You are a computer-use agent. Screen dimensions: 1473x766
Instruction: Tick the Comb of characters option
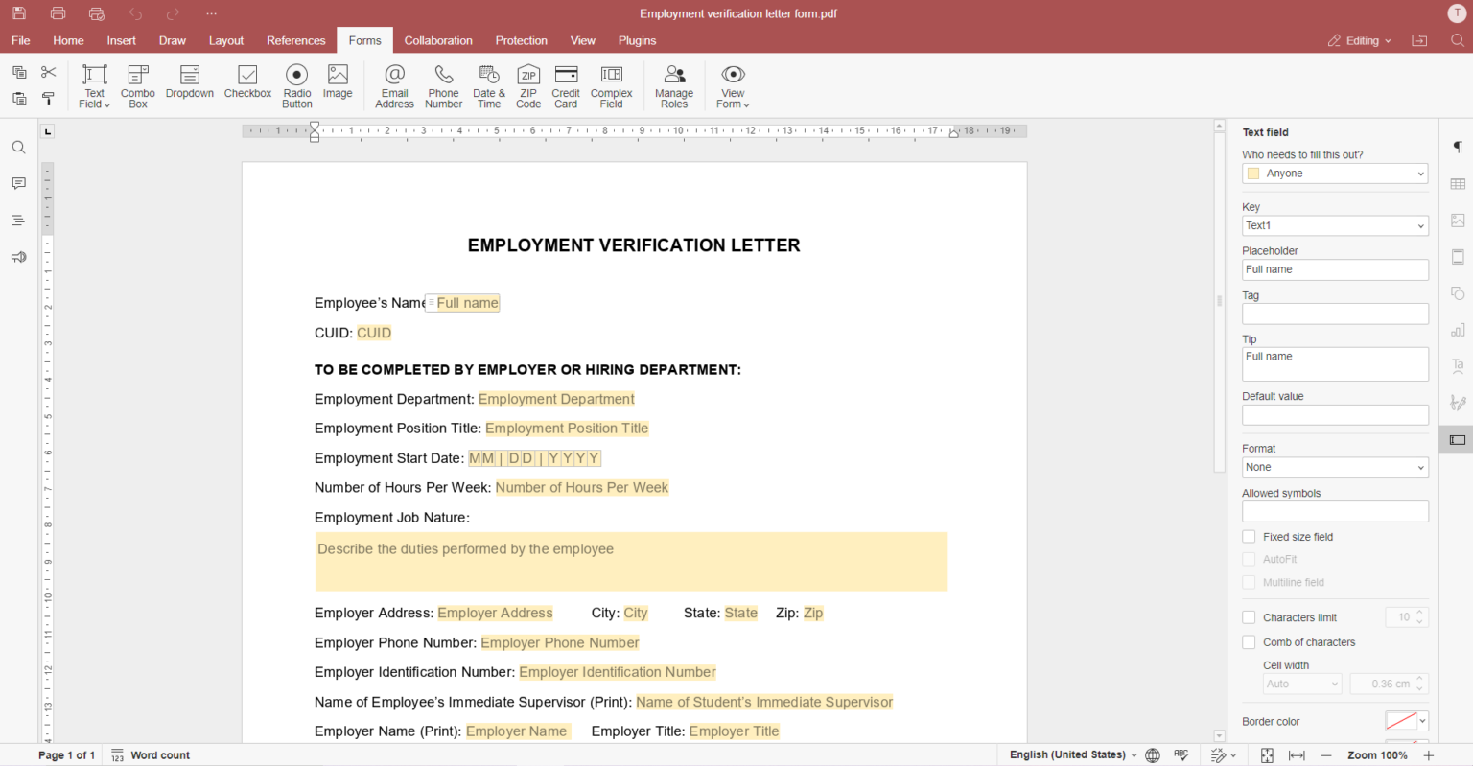click(1249, 642)
